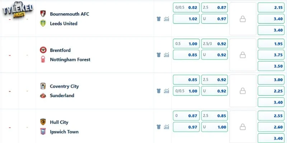The image size is (287, 143).
Task: Choose under odds 0.92 in Brentford match
Action: [215, 55]
